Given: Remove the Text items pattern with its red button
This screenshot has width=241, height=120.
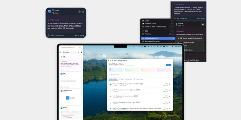Looking at the screenshot, I should pyautogui.click(x=170, y=103).
